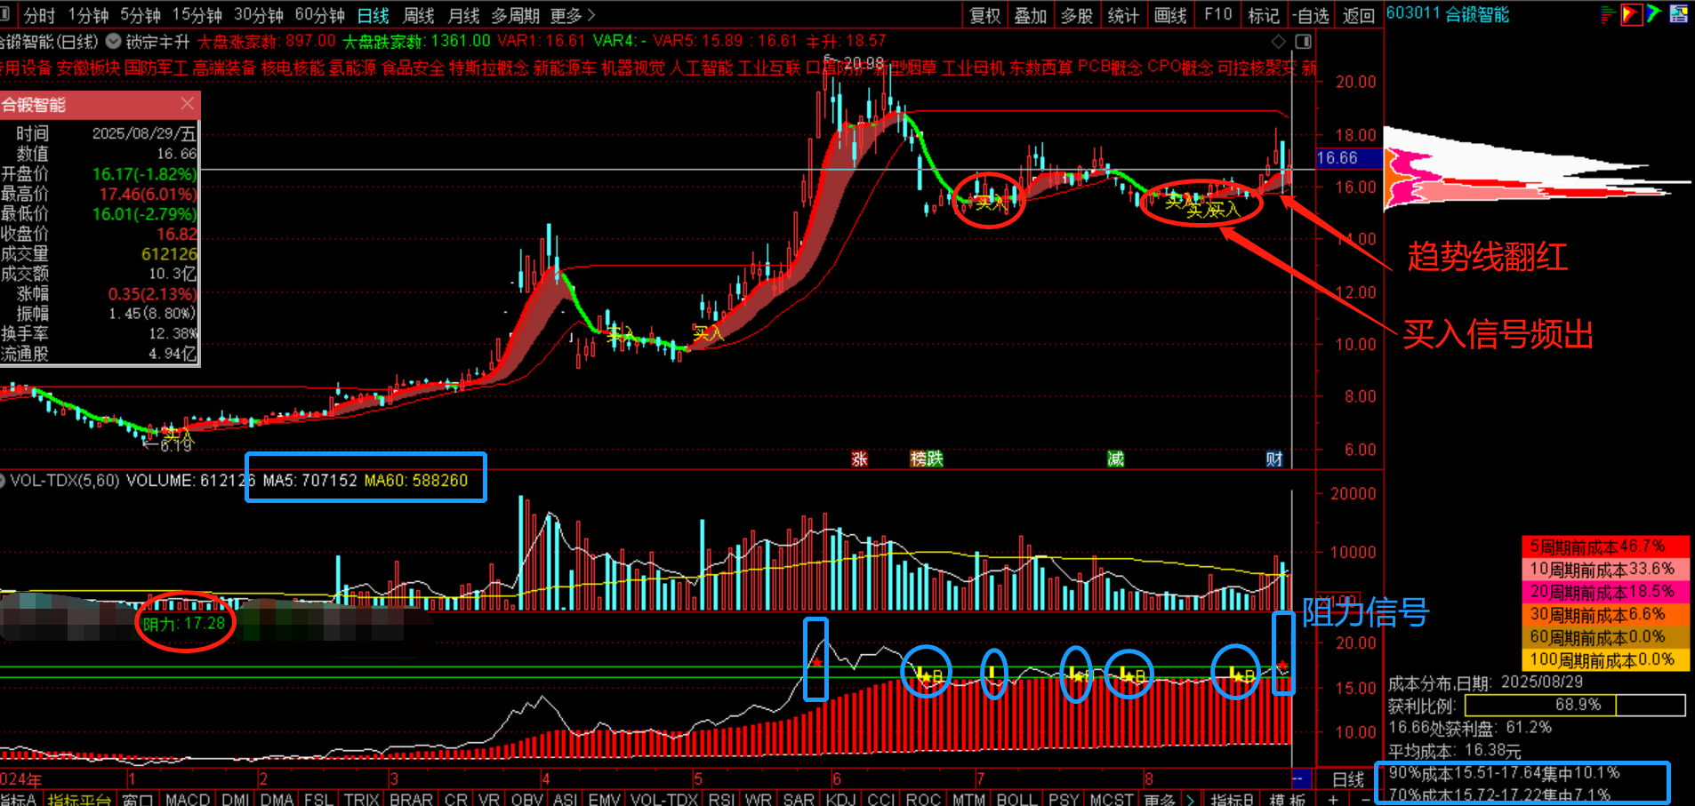This screenshot has width=1695, height=806.
Task: Click the green-blue arrow icon
Action: [x=1654, y=13]
